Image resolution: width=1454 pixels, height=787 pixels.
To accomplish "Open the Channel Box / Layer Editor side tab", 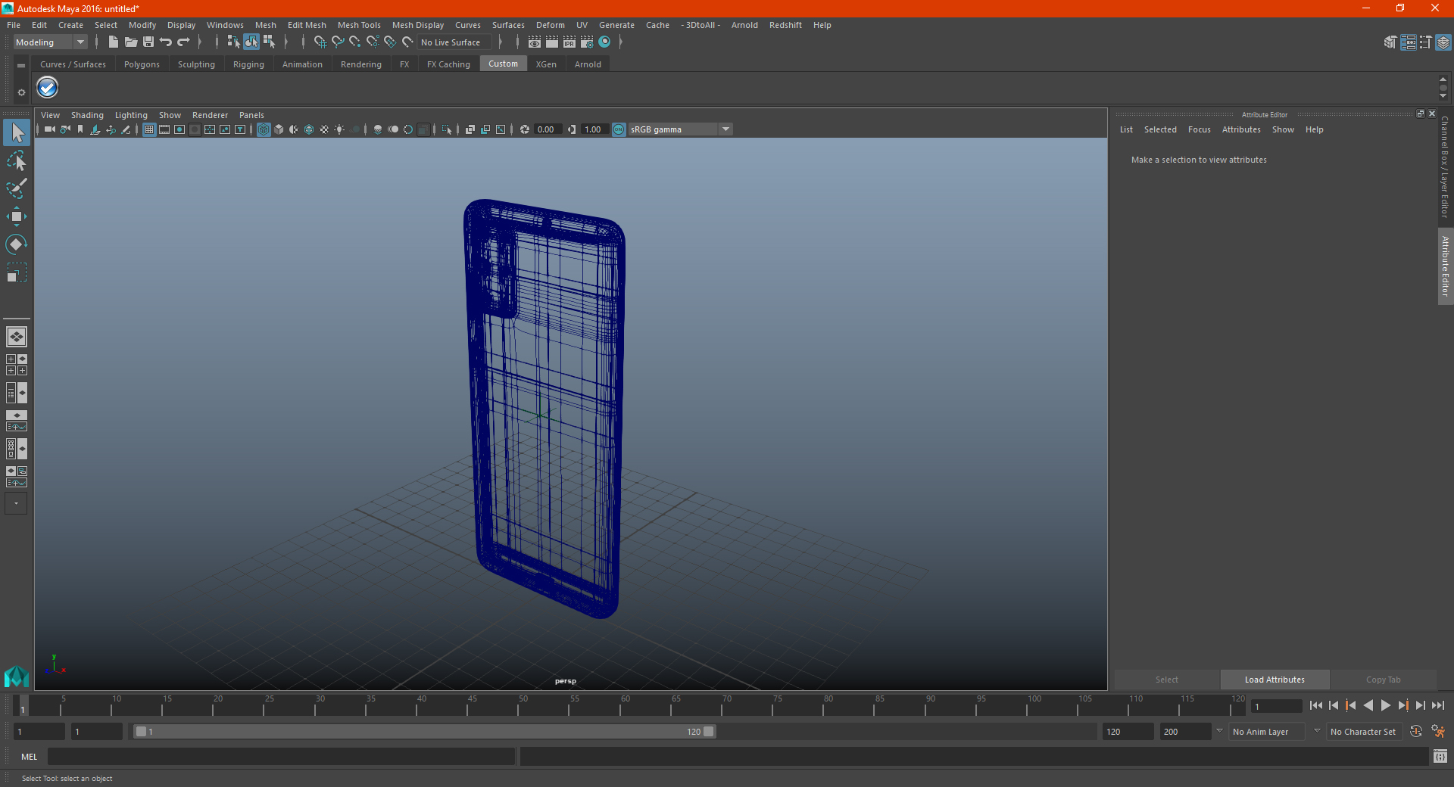I will 1445,166.
